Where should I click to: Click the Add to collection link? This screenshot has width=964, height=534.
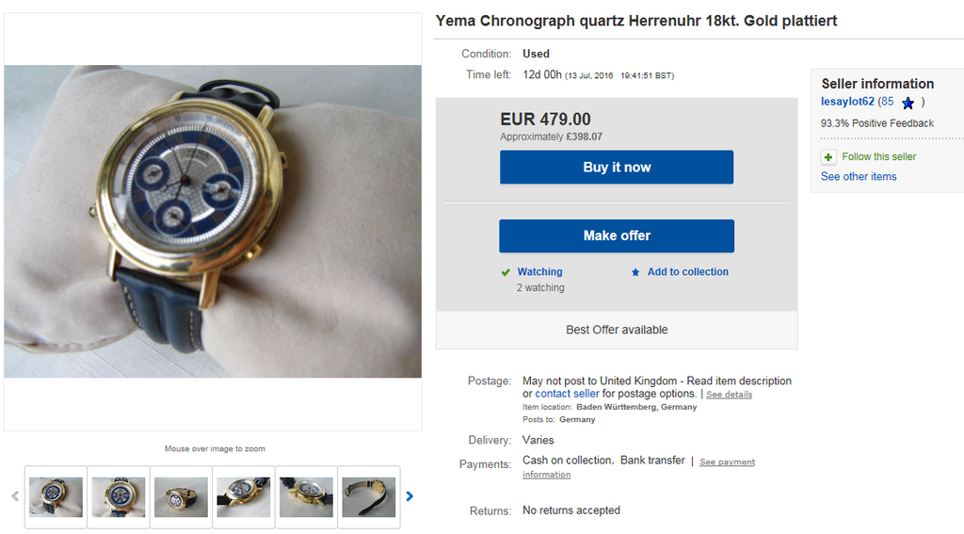(687, 272)
